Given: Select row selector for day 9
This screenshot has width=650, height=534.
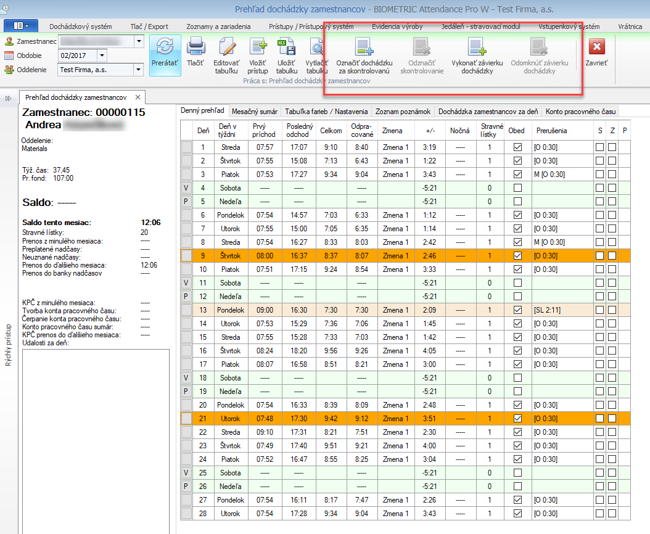Looking at the screenshot, I should tap(186, 256).
